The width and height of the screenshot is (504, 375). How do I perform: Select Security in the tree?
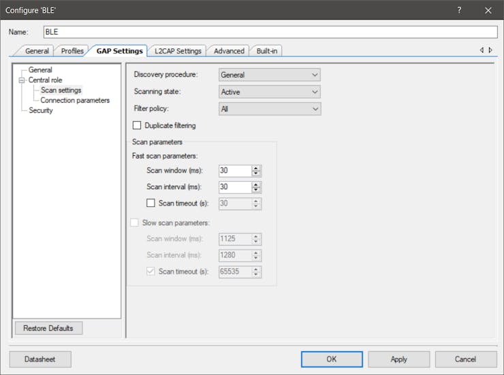tap(40, 110)
